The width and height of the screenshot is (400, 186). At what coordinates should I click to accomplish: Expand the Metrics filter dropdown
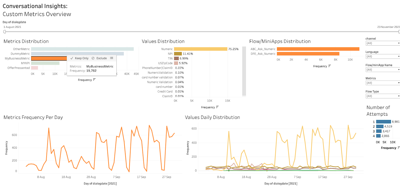382,83
